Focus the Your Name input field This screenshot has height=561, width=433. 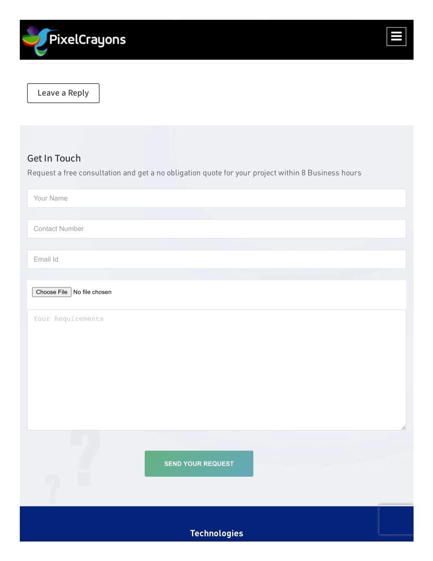click(x=216, y=198)
